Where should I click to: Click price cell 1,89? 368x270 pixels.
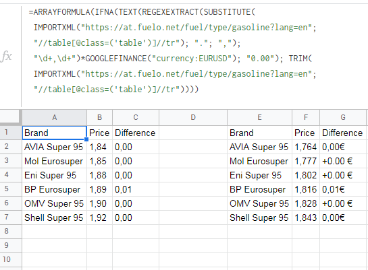click(x=99, y=189)
